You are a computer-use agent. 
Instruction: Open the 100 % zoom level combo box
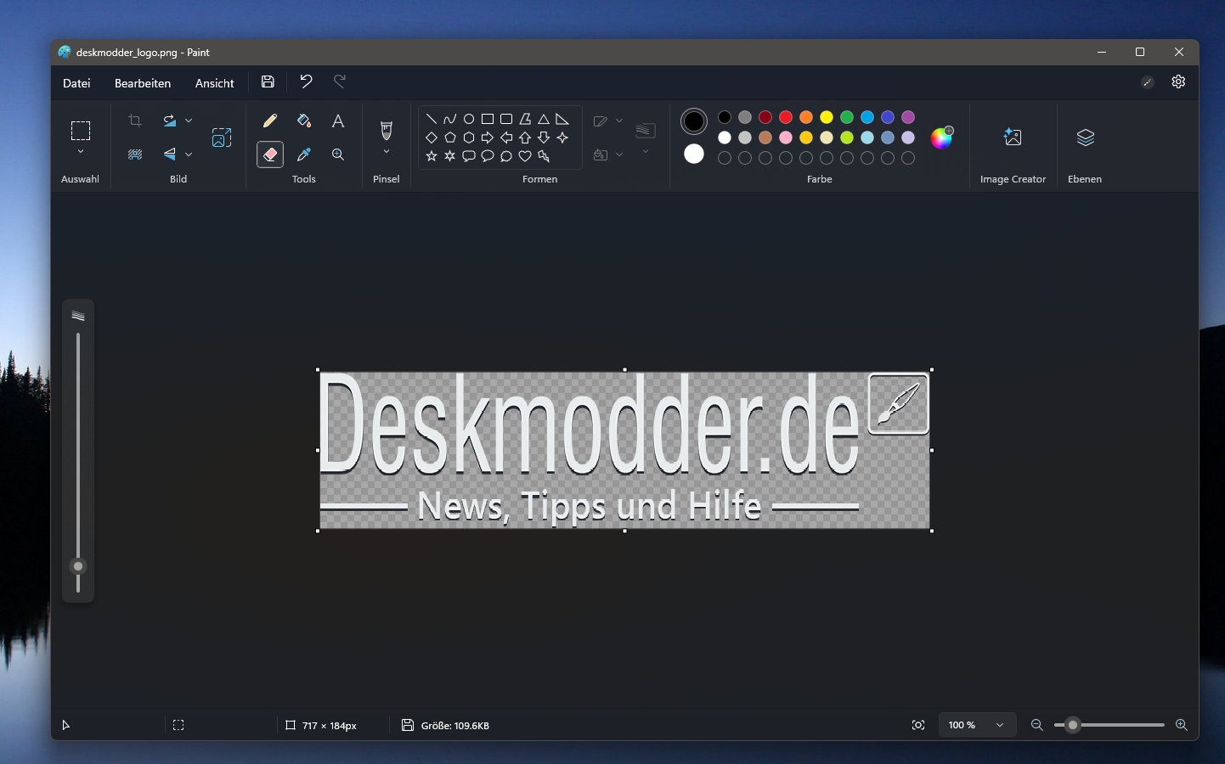(977, 725)
